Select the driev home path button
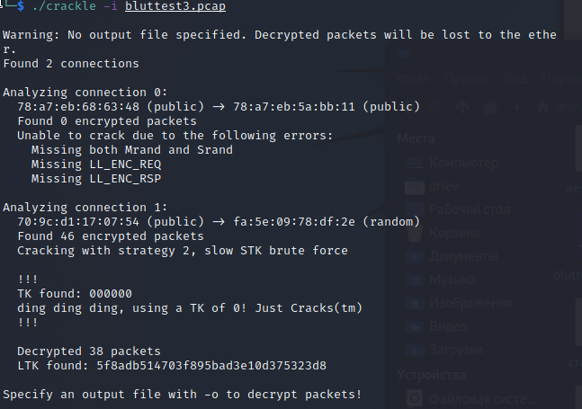 click(x=560, y=107)
